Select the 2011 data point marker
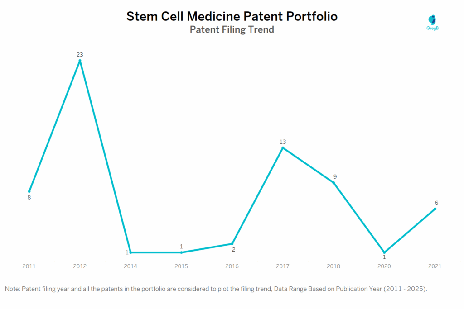Image resolution: width=464 pixels, height=309 pixels. [29, 191]
